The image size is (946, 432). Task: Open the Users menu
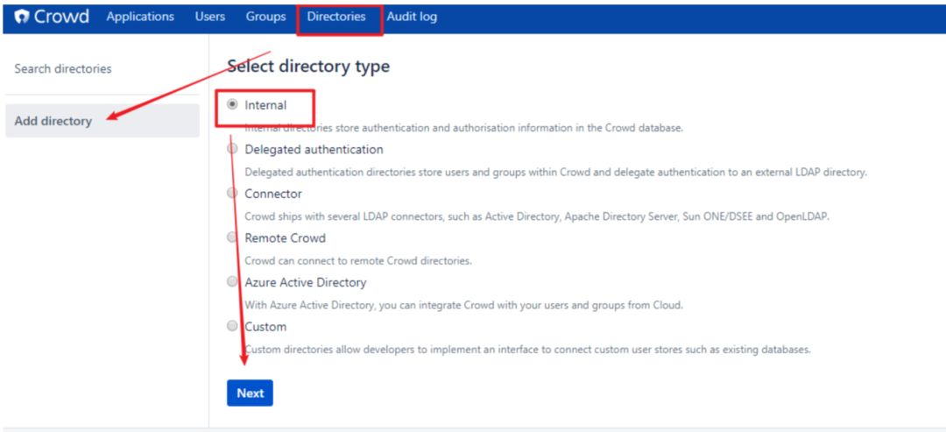pos(210,17)
